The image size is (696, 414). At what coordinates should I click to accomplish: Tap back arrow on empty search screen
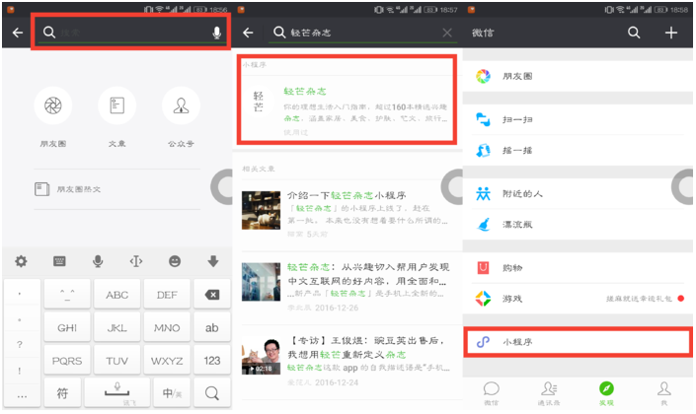18,33
